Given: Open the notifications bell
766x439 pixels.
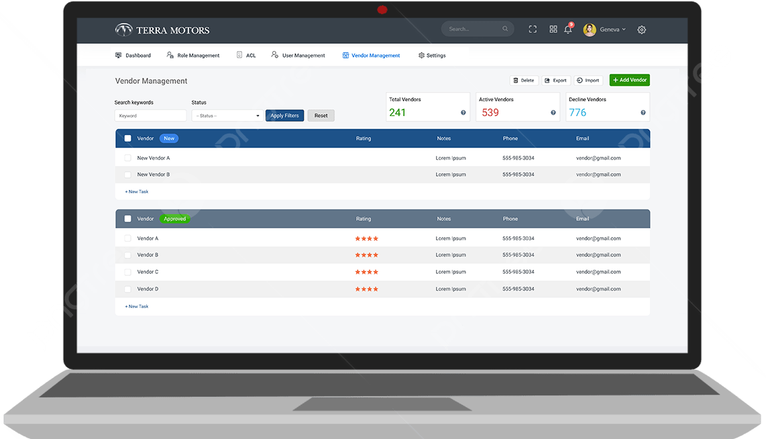Looking at the screenshot, I should 568,30.
